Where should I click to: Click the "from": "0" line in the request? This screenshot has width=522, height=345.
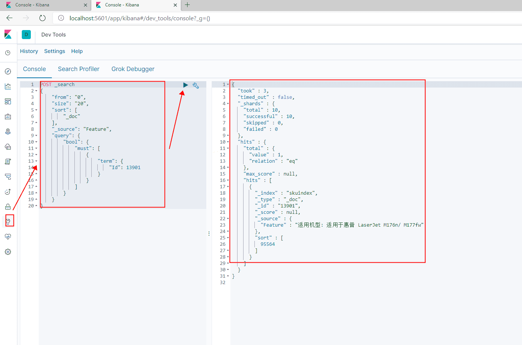(69, 97)
